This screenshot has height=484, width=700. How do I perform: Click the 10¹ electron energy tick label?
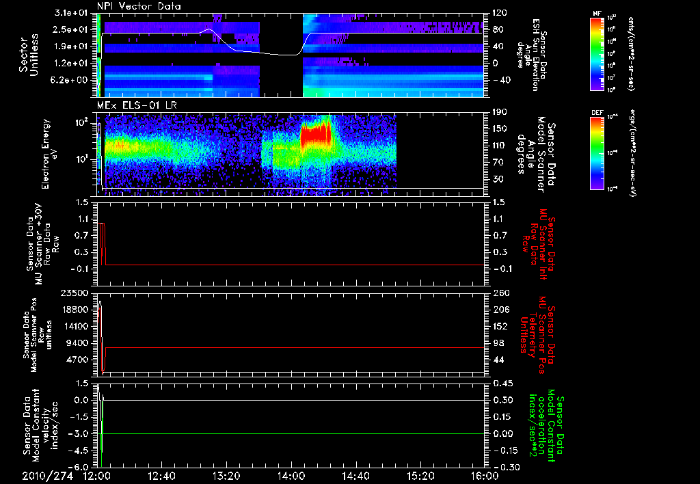82,159
